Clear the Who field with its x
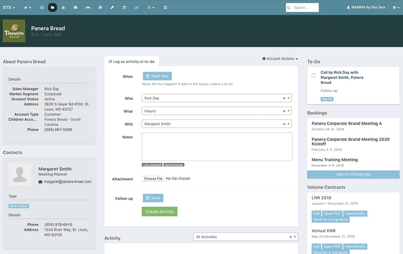Screen dimensions: 403x254 click(284, 98)
